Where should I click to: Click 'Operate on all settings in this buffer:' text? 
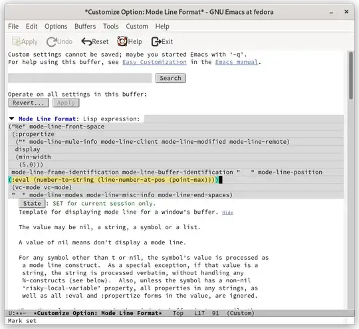point(77,95)
